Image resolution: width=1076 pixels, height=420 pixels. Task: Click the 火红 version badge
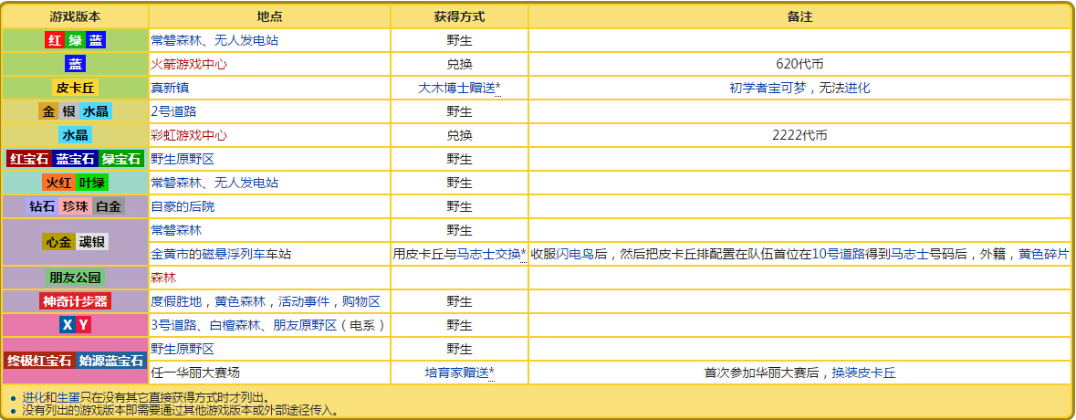point(58,183)
